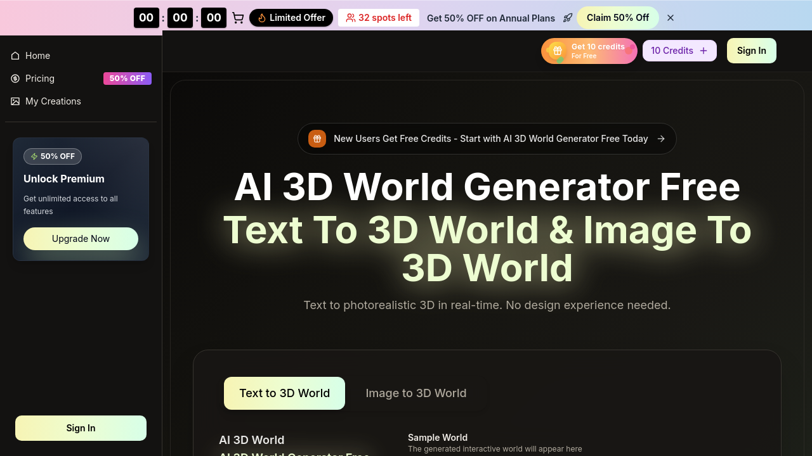The width and height of the screenshot is (812, 456).
Task: Click Sign In button in top header
Action: 752,51
